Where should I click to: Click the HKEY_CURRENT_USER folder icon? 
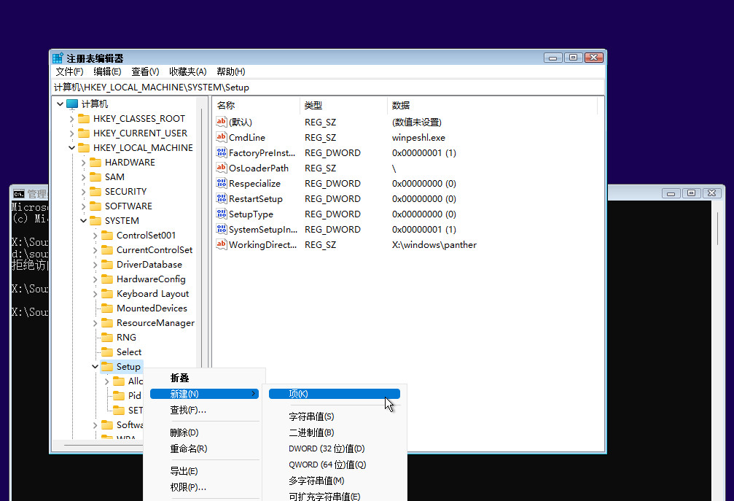(x=84, y=133)
